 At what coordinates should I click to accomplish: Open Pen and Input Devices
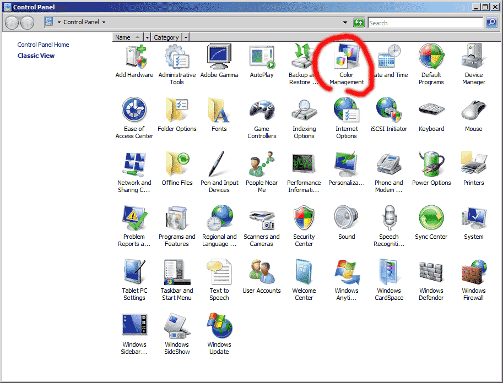(219, 172)
